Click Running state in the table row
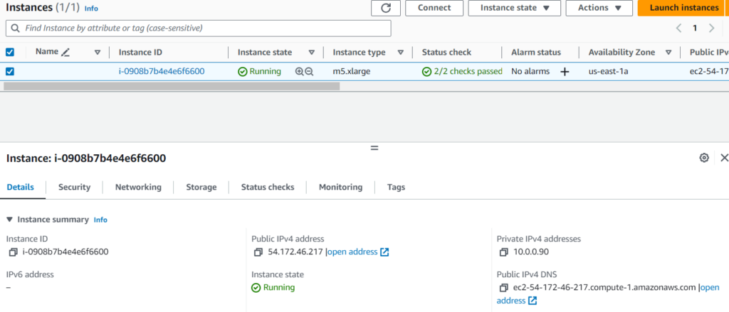 click(x=259, y=72)
